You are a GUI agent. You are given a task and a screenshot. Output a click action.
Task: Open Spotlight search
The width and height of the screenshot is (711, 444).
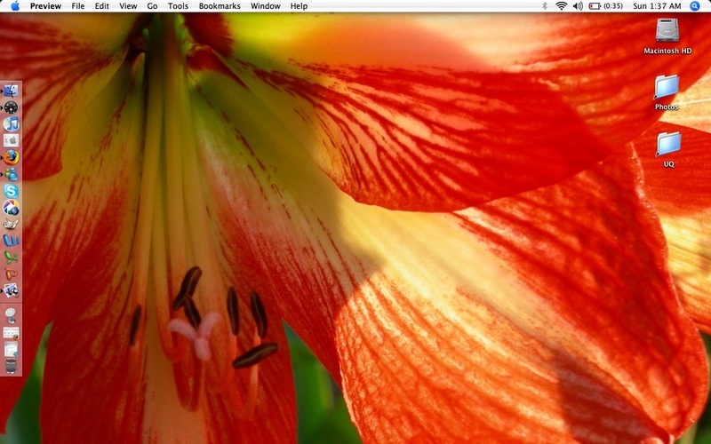[x=695, y=6]
